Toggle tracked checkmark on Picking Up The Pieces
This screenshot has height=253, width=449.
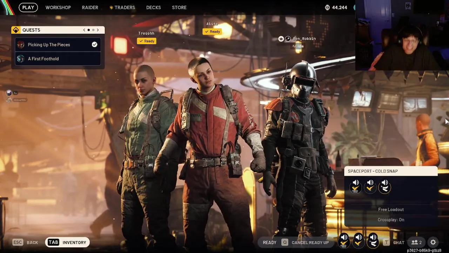(x=94, y=44)
